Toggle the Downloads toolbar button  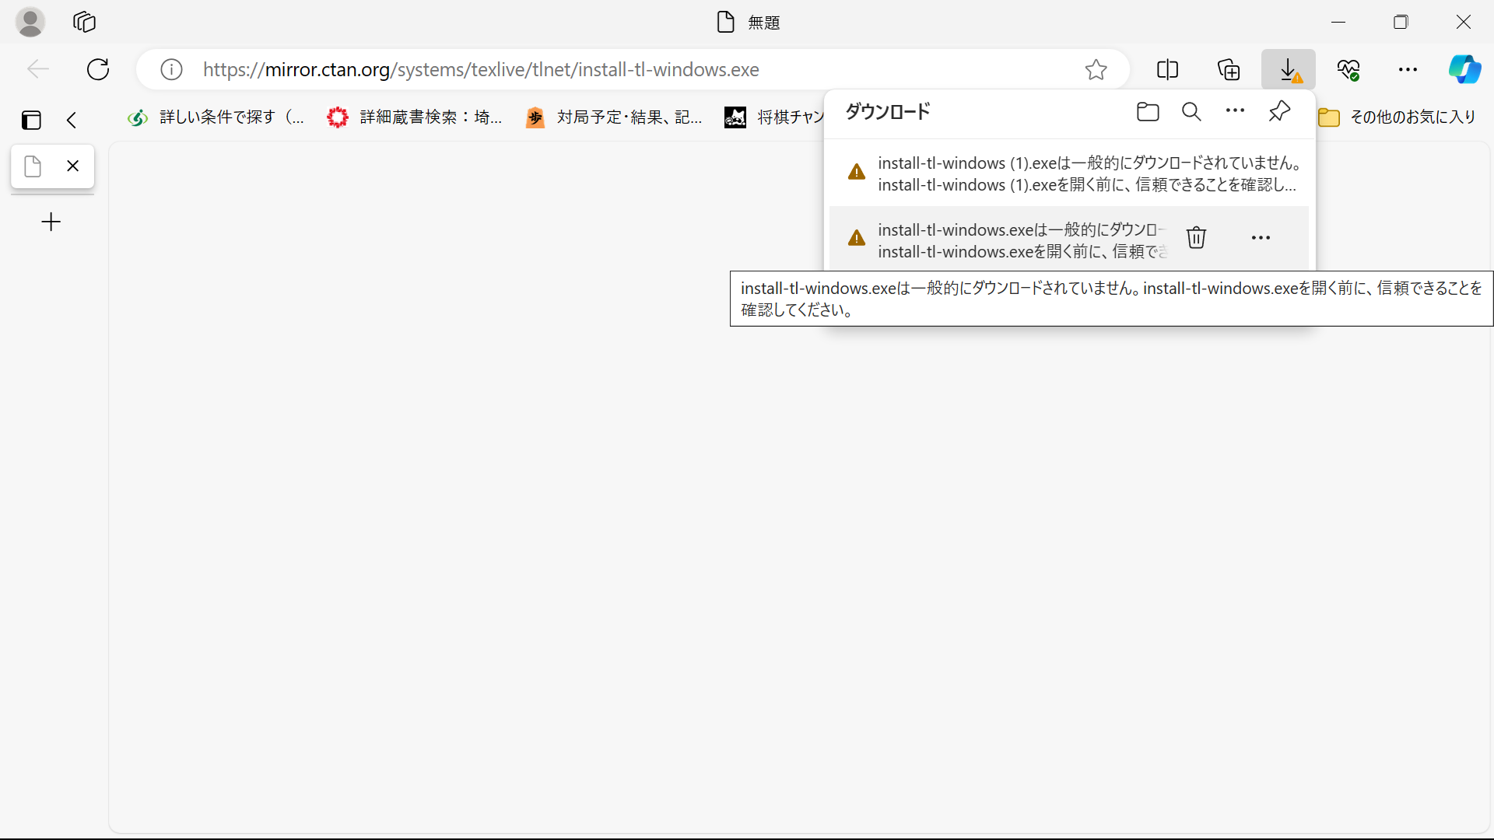point(1289,69)
